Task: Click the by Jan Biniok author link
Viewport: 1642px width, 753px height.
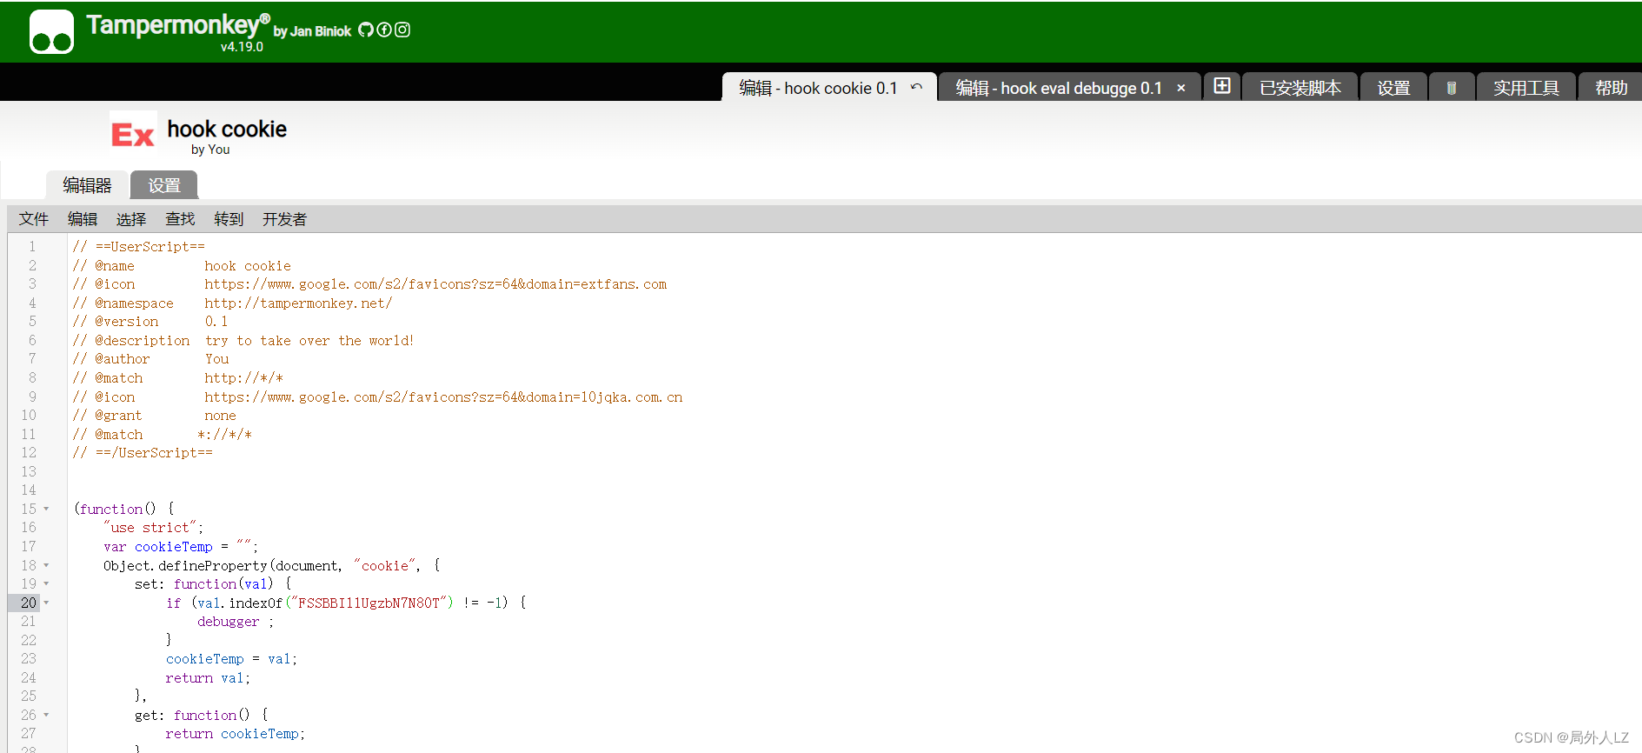Action: [x=312, y=31]
